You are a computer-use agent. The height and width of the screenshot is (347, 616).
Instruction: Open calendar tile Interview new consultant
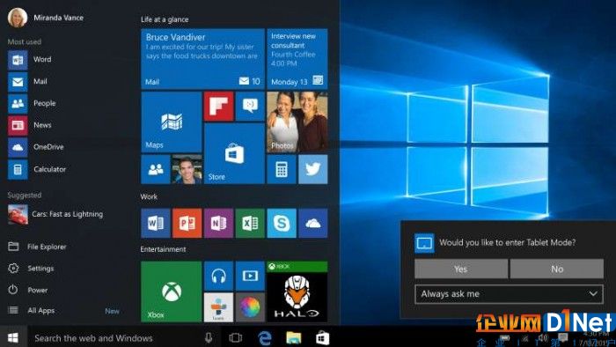297,59
